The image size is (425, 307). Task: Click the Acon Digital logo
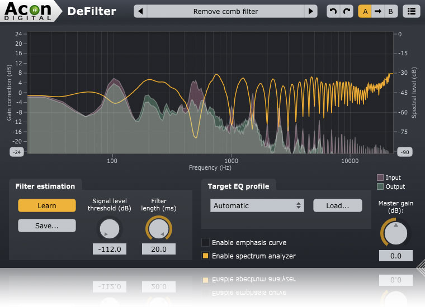(28, 11)
